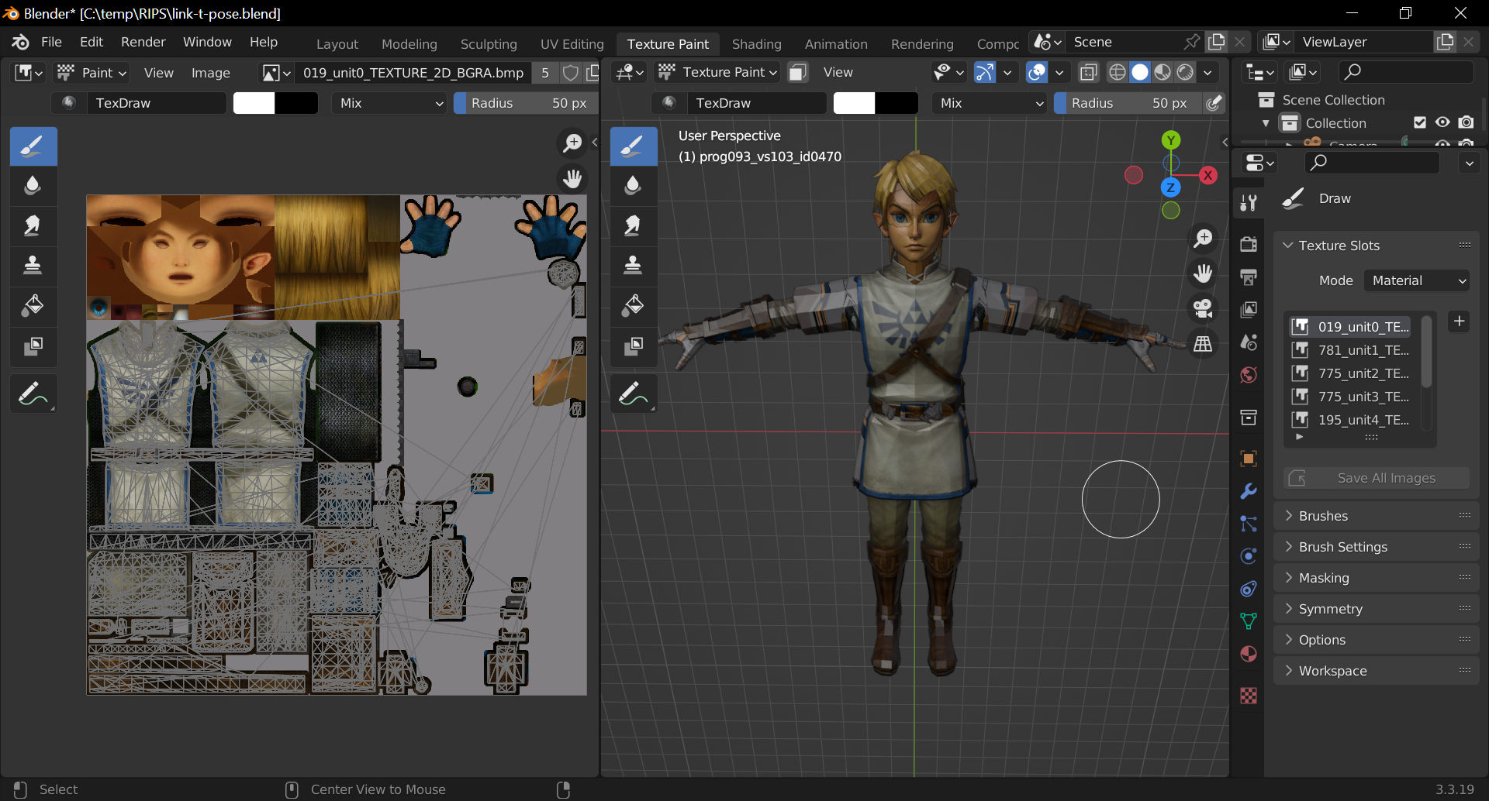Switch to the Shading workspace tab

pos(757,44)
